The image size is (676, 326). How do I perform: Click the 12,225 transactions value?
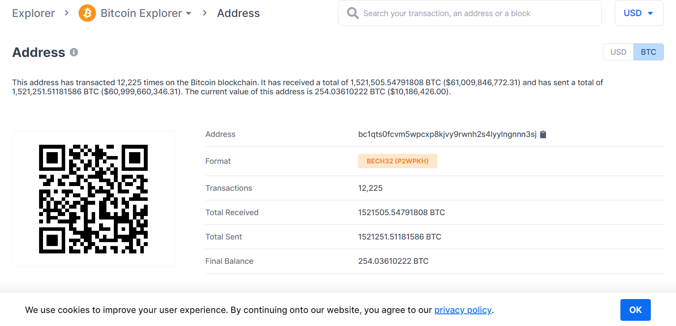[x=370, y=188]
